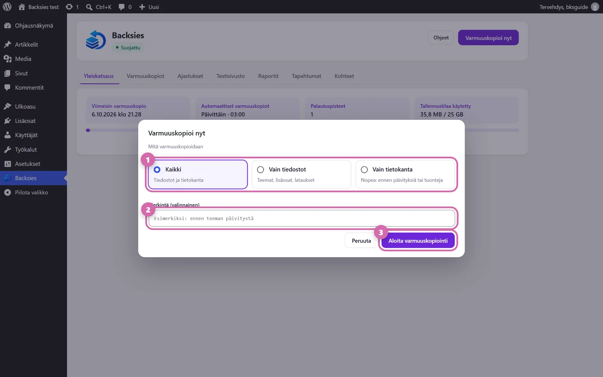Open the Yleiskatsaus tab

point(99,76)
